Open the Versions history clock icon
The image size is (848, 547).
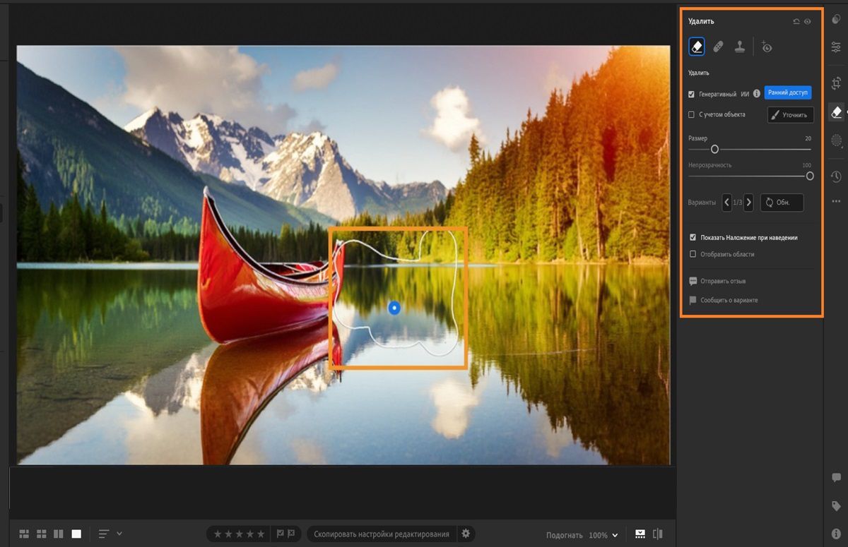[x=837, y=176]
